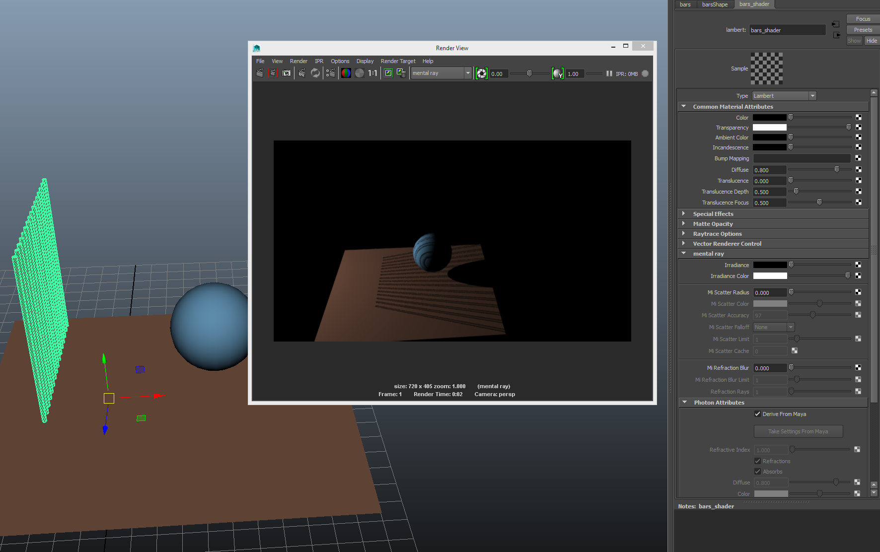The image size is (880, 552).
Task: Open the mental ray renderer dropdown
Action: tap(440, 73)
